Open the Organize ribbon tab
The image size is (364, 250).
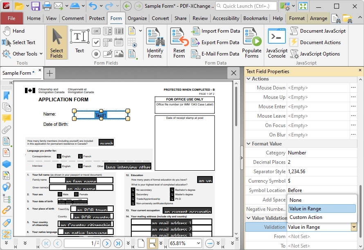point(137,18)
